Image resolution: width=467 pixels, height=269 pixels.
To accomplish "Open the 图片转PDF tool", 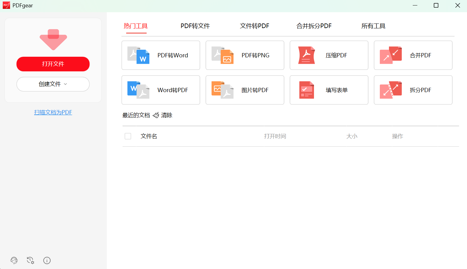I will pos(245,90).
